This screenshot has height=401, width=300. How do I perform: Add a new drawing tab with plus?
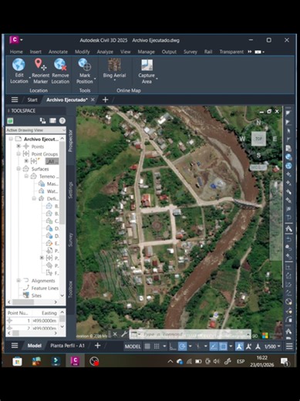(x=105, y=99)
